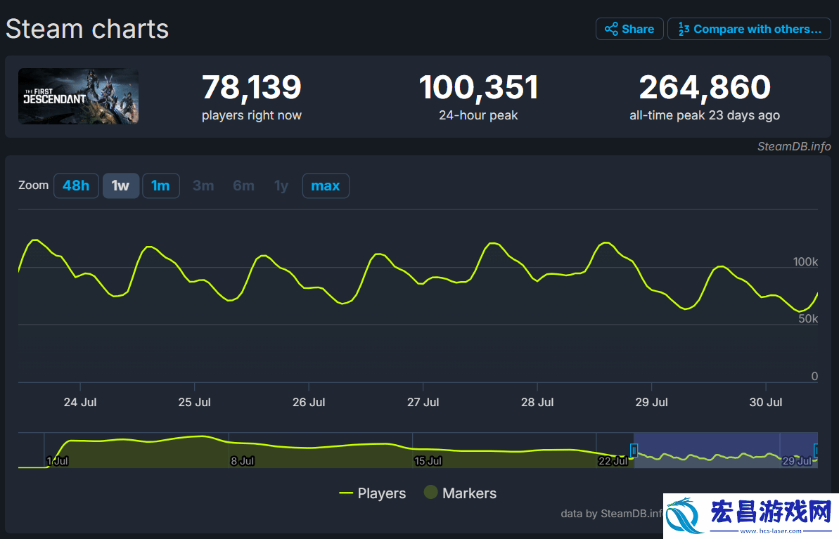Show the max time range

[x=326, y=186]
